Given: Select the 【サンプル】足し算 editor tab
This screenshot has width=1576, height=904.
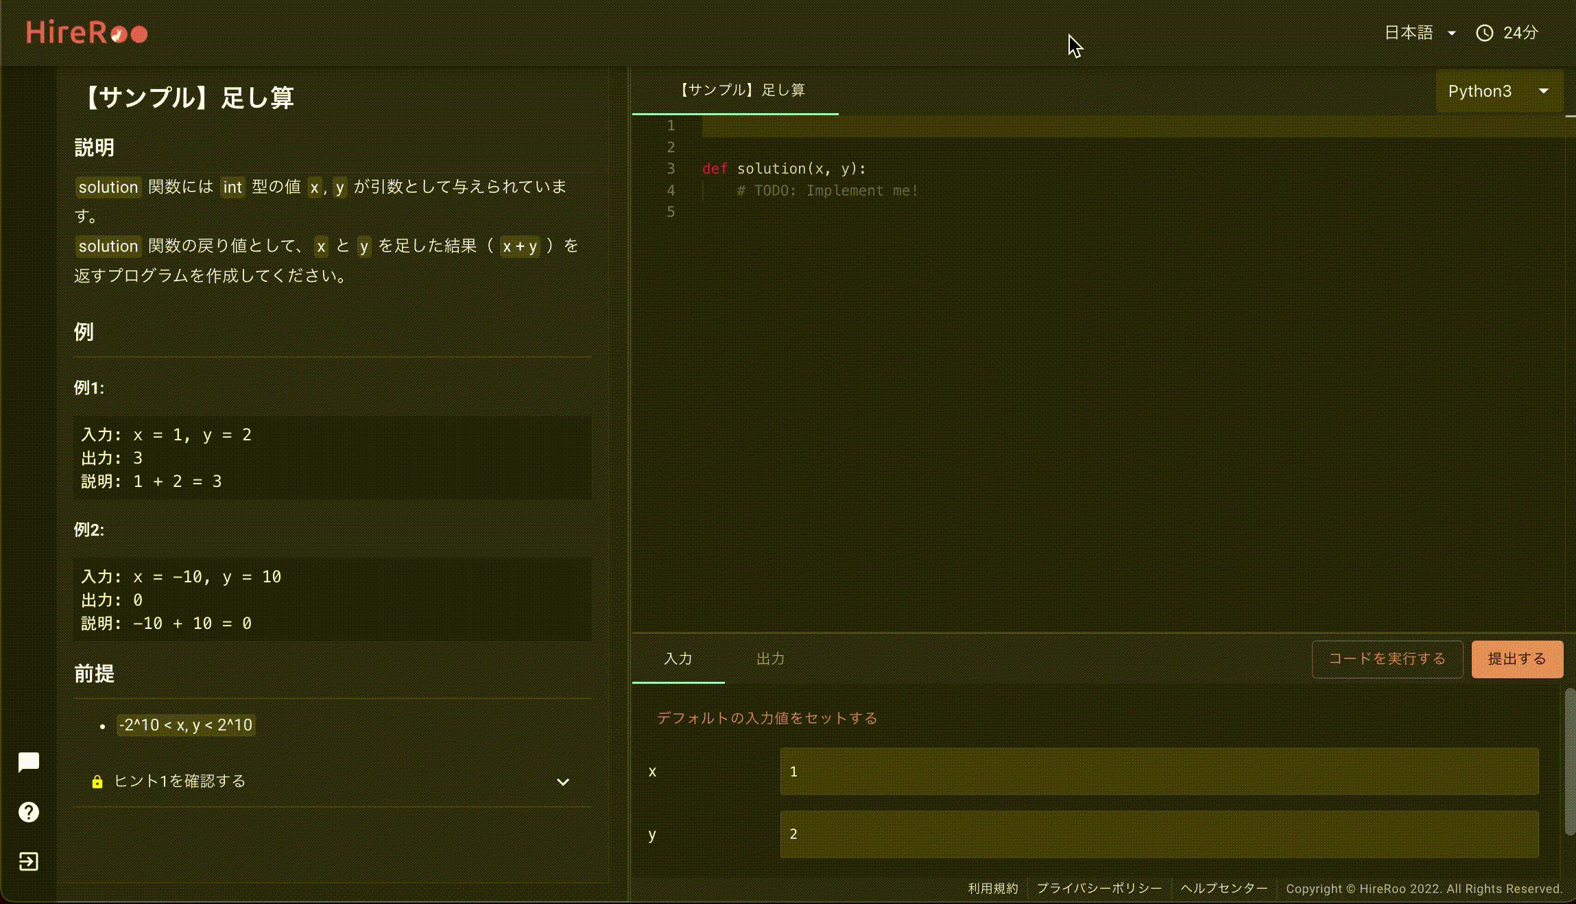Looking at the screenshot, I should (x=742, y=91).
